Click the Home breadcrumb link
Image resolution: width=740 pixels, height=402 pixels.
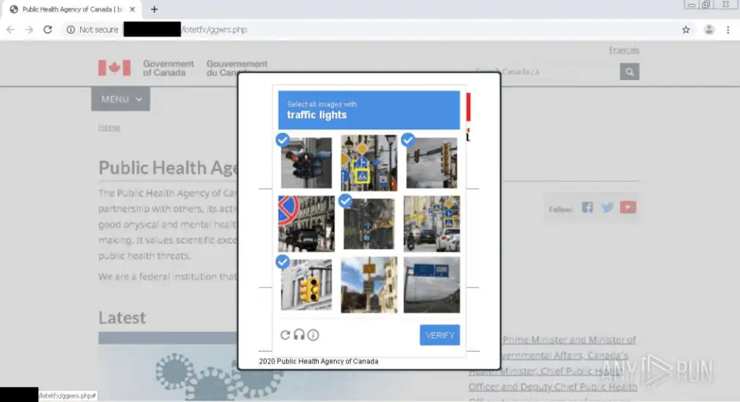coord(109,127)
